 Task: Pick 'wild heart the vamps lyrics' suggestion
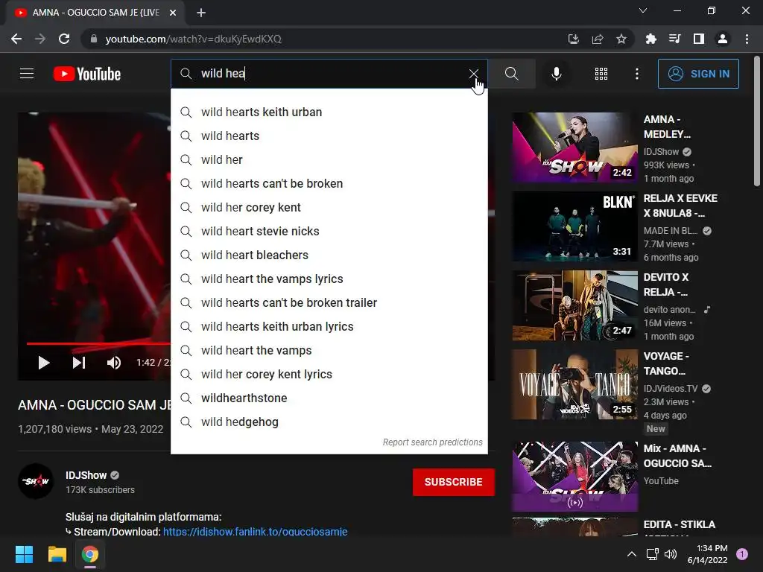coord(329,279)
